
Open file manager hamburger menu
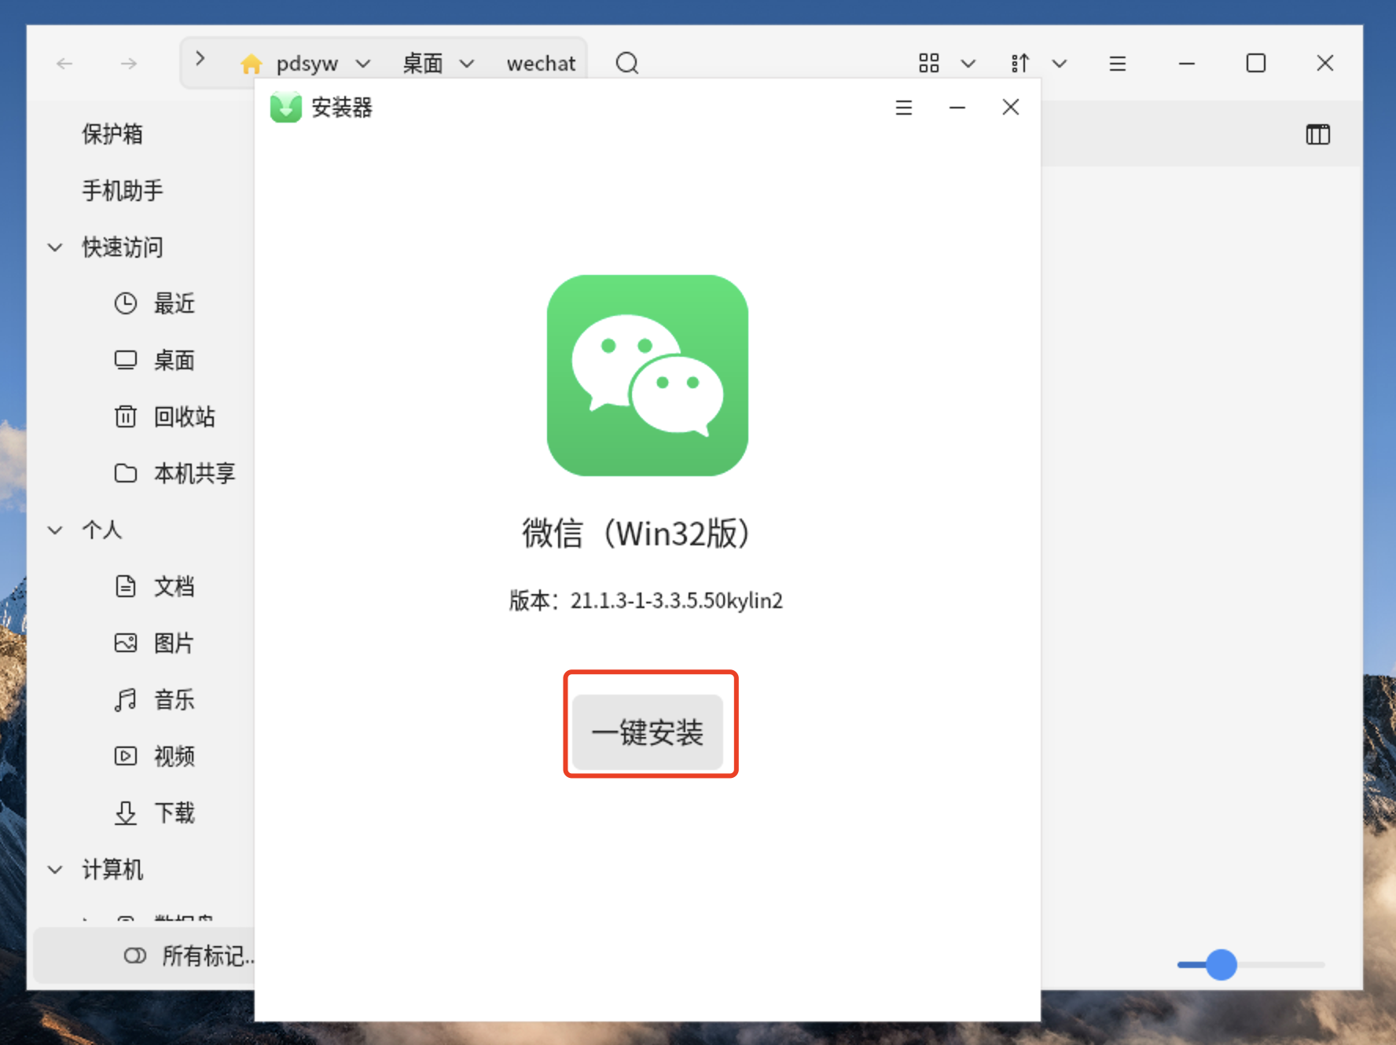[1117, 63]
